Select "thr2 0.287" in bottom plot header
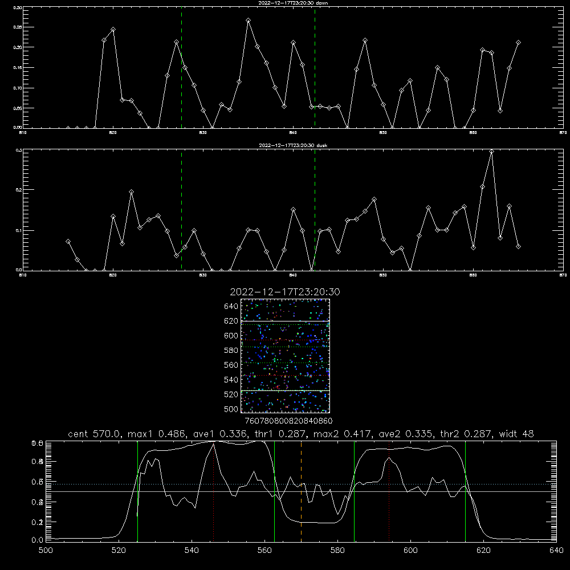Image resolution: width=570 pixels, height=570 pixels. [466, 434]
